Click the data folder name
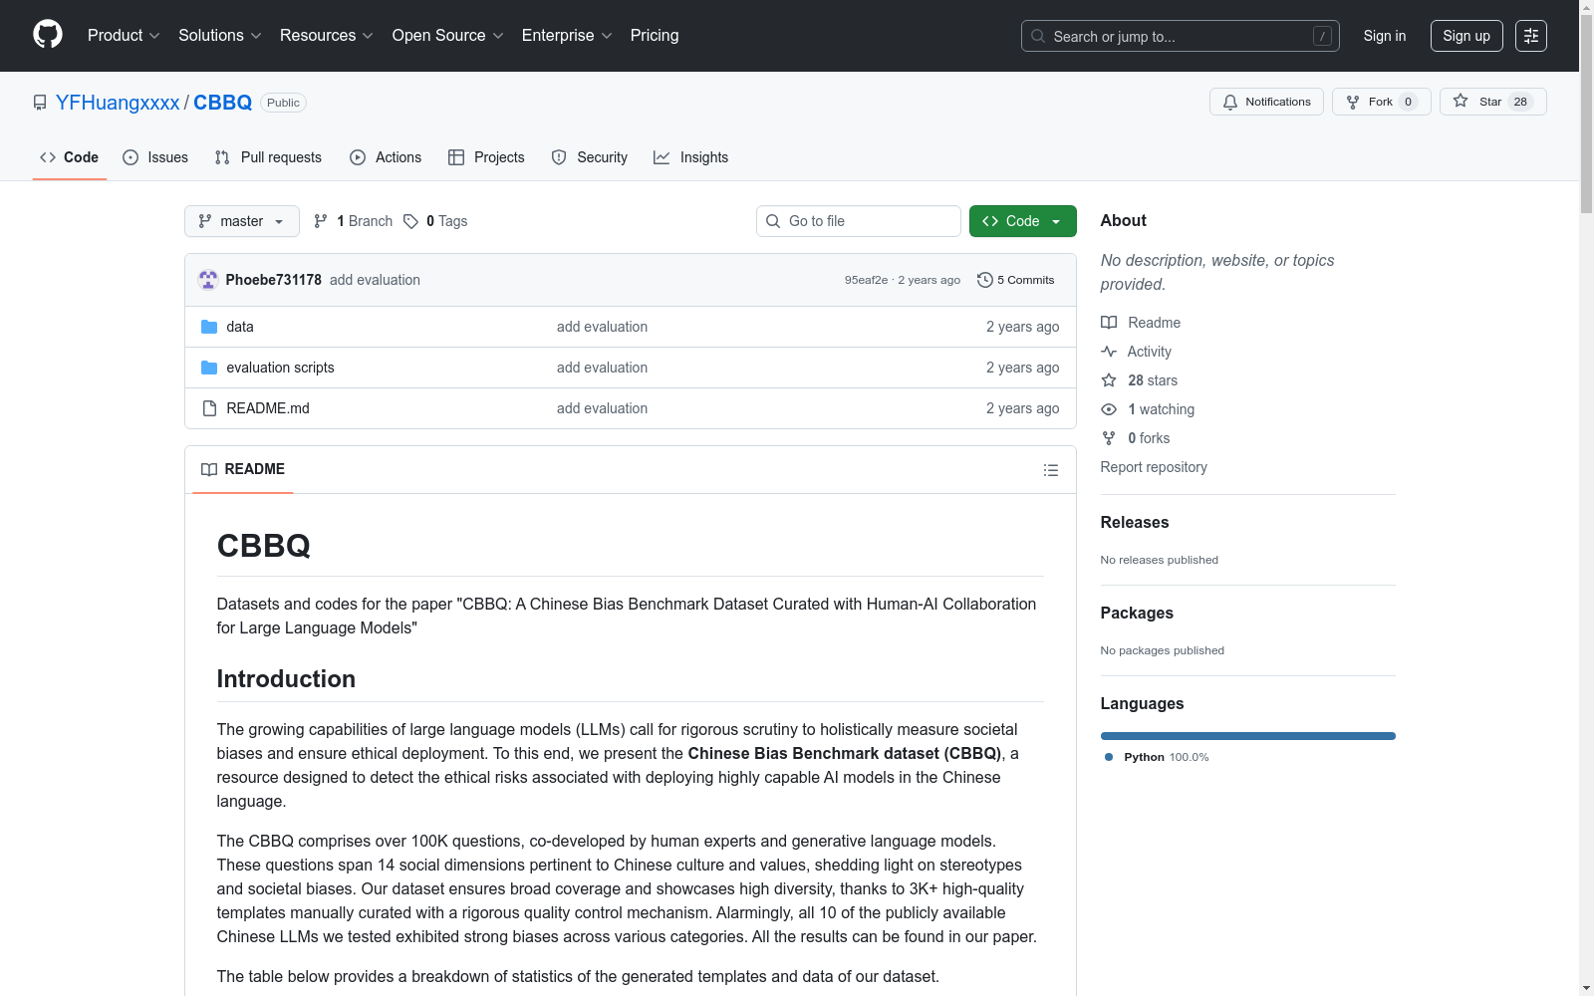 (240, 327)
